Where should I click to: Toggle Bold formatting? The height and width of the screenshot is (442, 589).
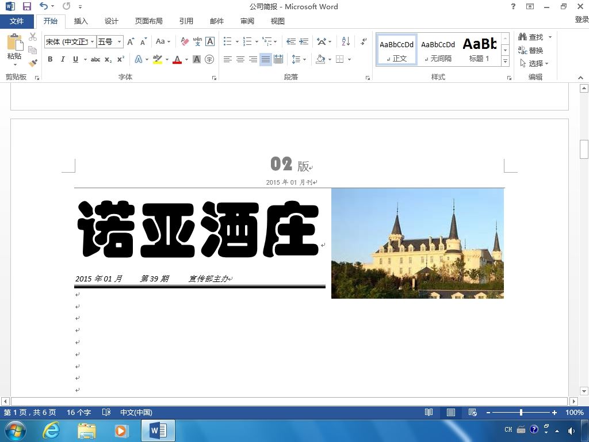[50, 59]
